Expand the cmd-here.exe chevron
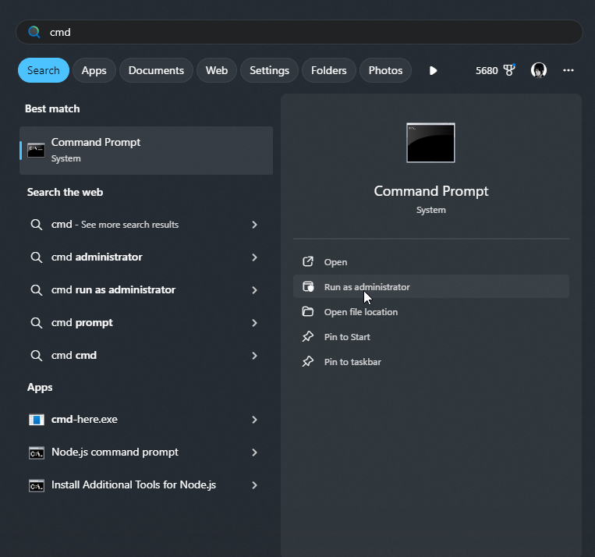 (255, 420)
